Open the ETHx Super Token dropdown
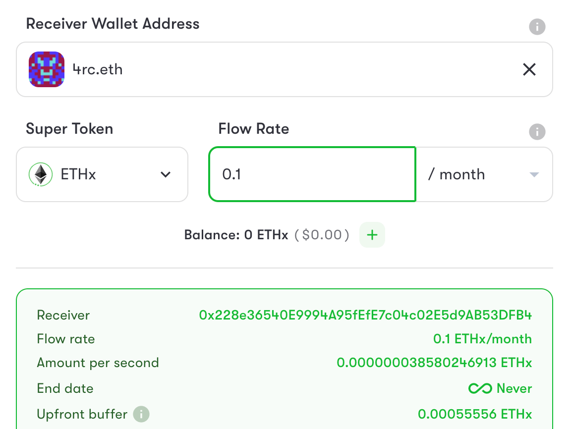The image size is (572, 429). click(x=102, y=174)
